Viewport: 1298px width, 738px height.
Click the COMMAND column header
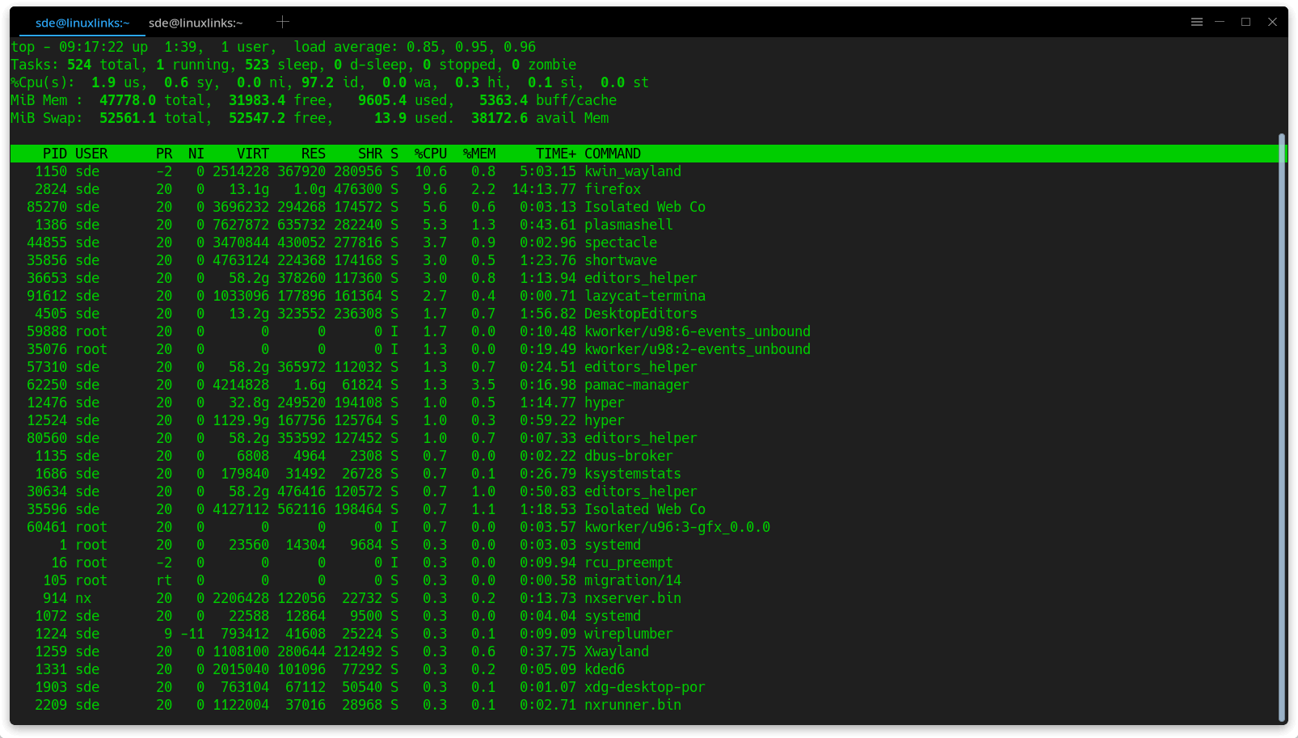613,153
